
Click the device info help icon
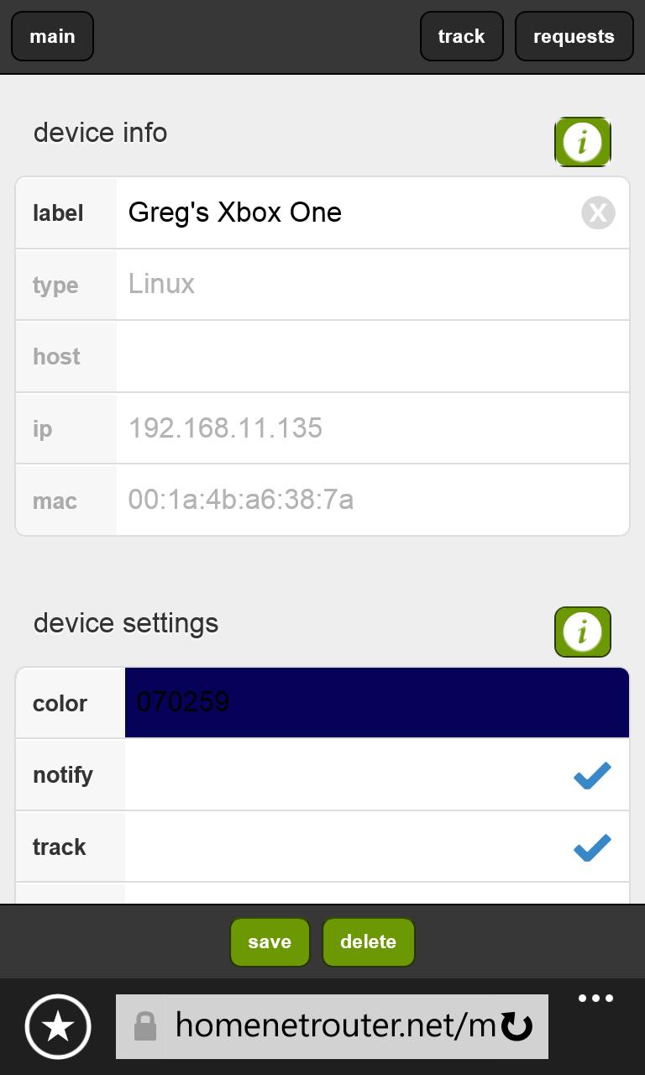582,142
